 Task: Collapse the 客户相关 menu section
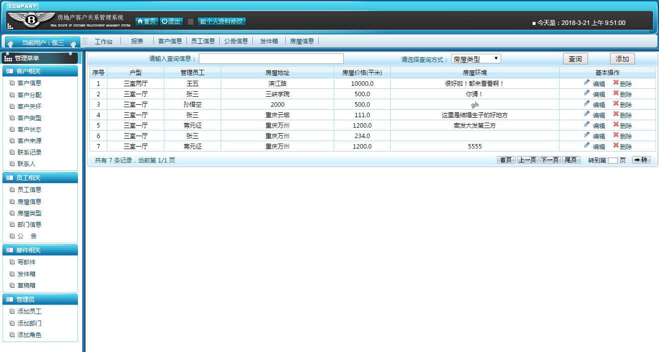pos(40,71)
